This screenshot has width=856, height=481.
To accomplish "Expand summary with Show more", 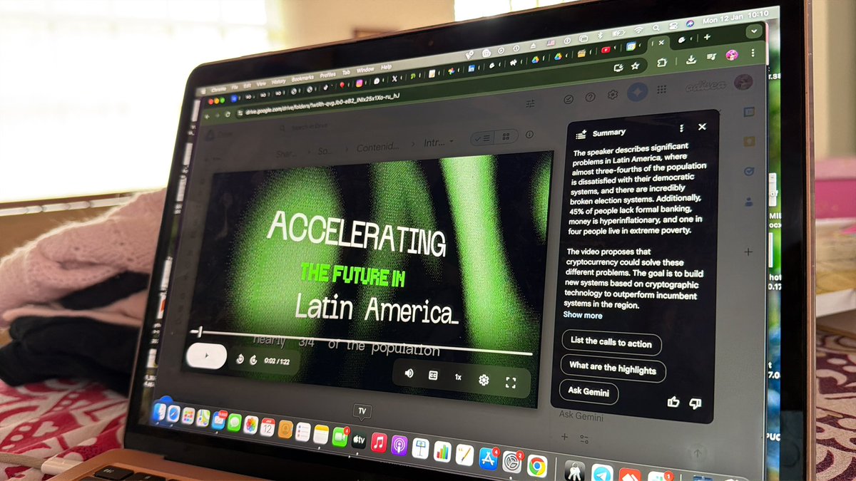I will [583, 315].
